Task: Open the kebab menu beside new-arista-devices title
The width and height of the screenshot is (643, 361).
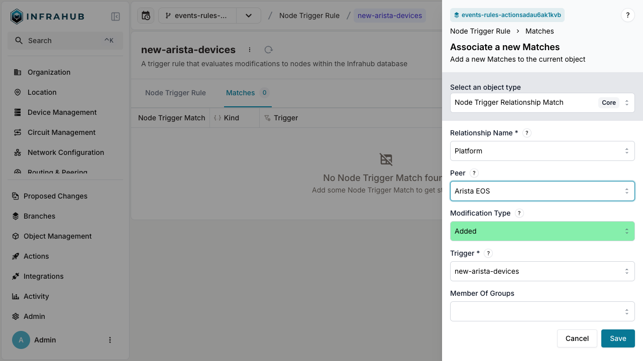Action: 250,50
